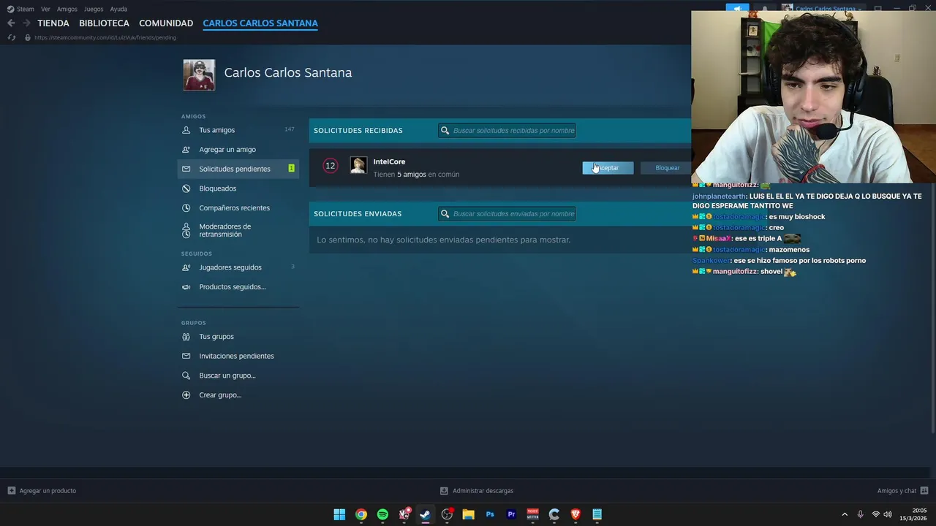The height and width of the screenshot is (526, 936).
Task: Open the IntelCore profile name
Action: (389, 161)
